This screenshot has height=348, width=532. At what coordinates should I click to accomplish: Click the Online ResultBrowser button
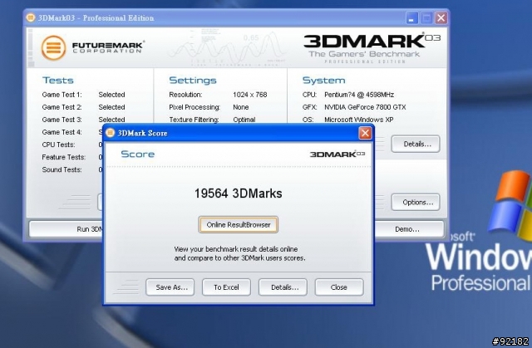coord(239,224)
